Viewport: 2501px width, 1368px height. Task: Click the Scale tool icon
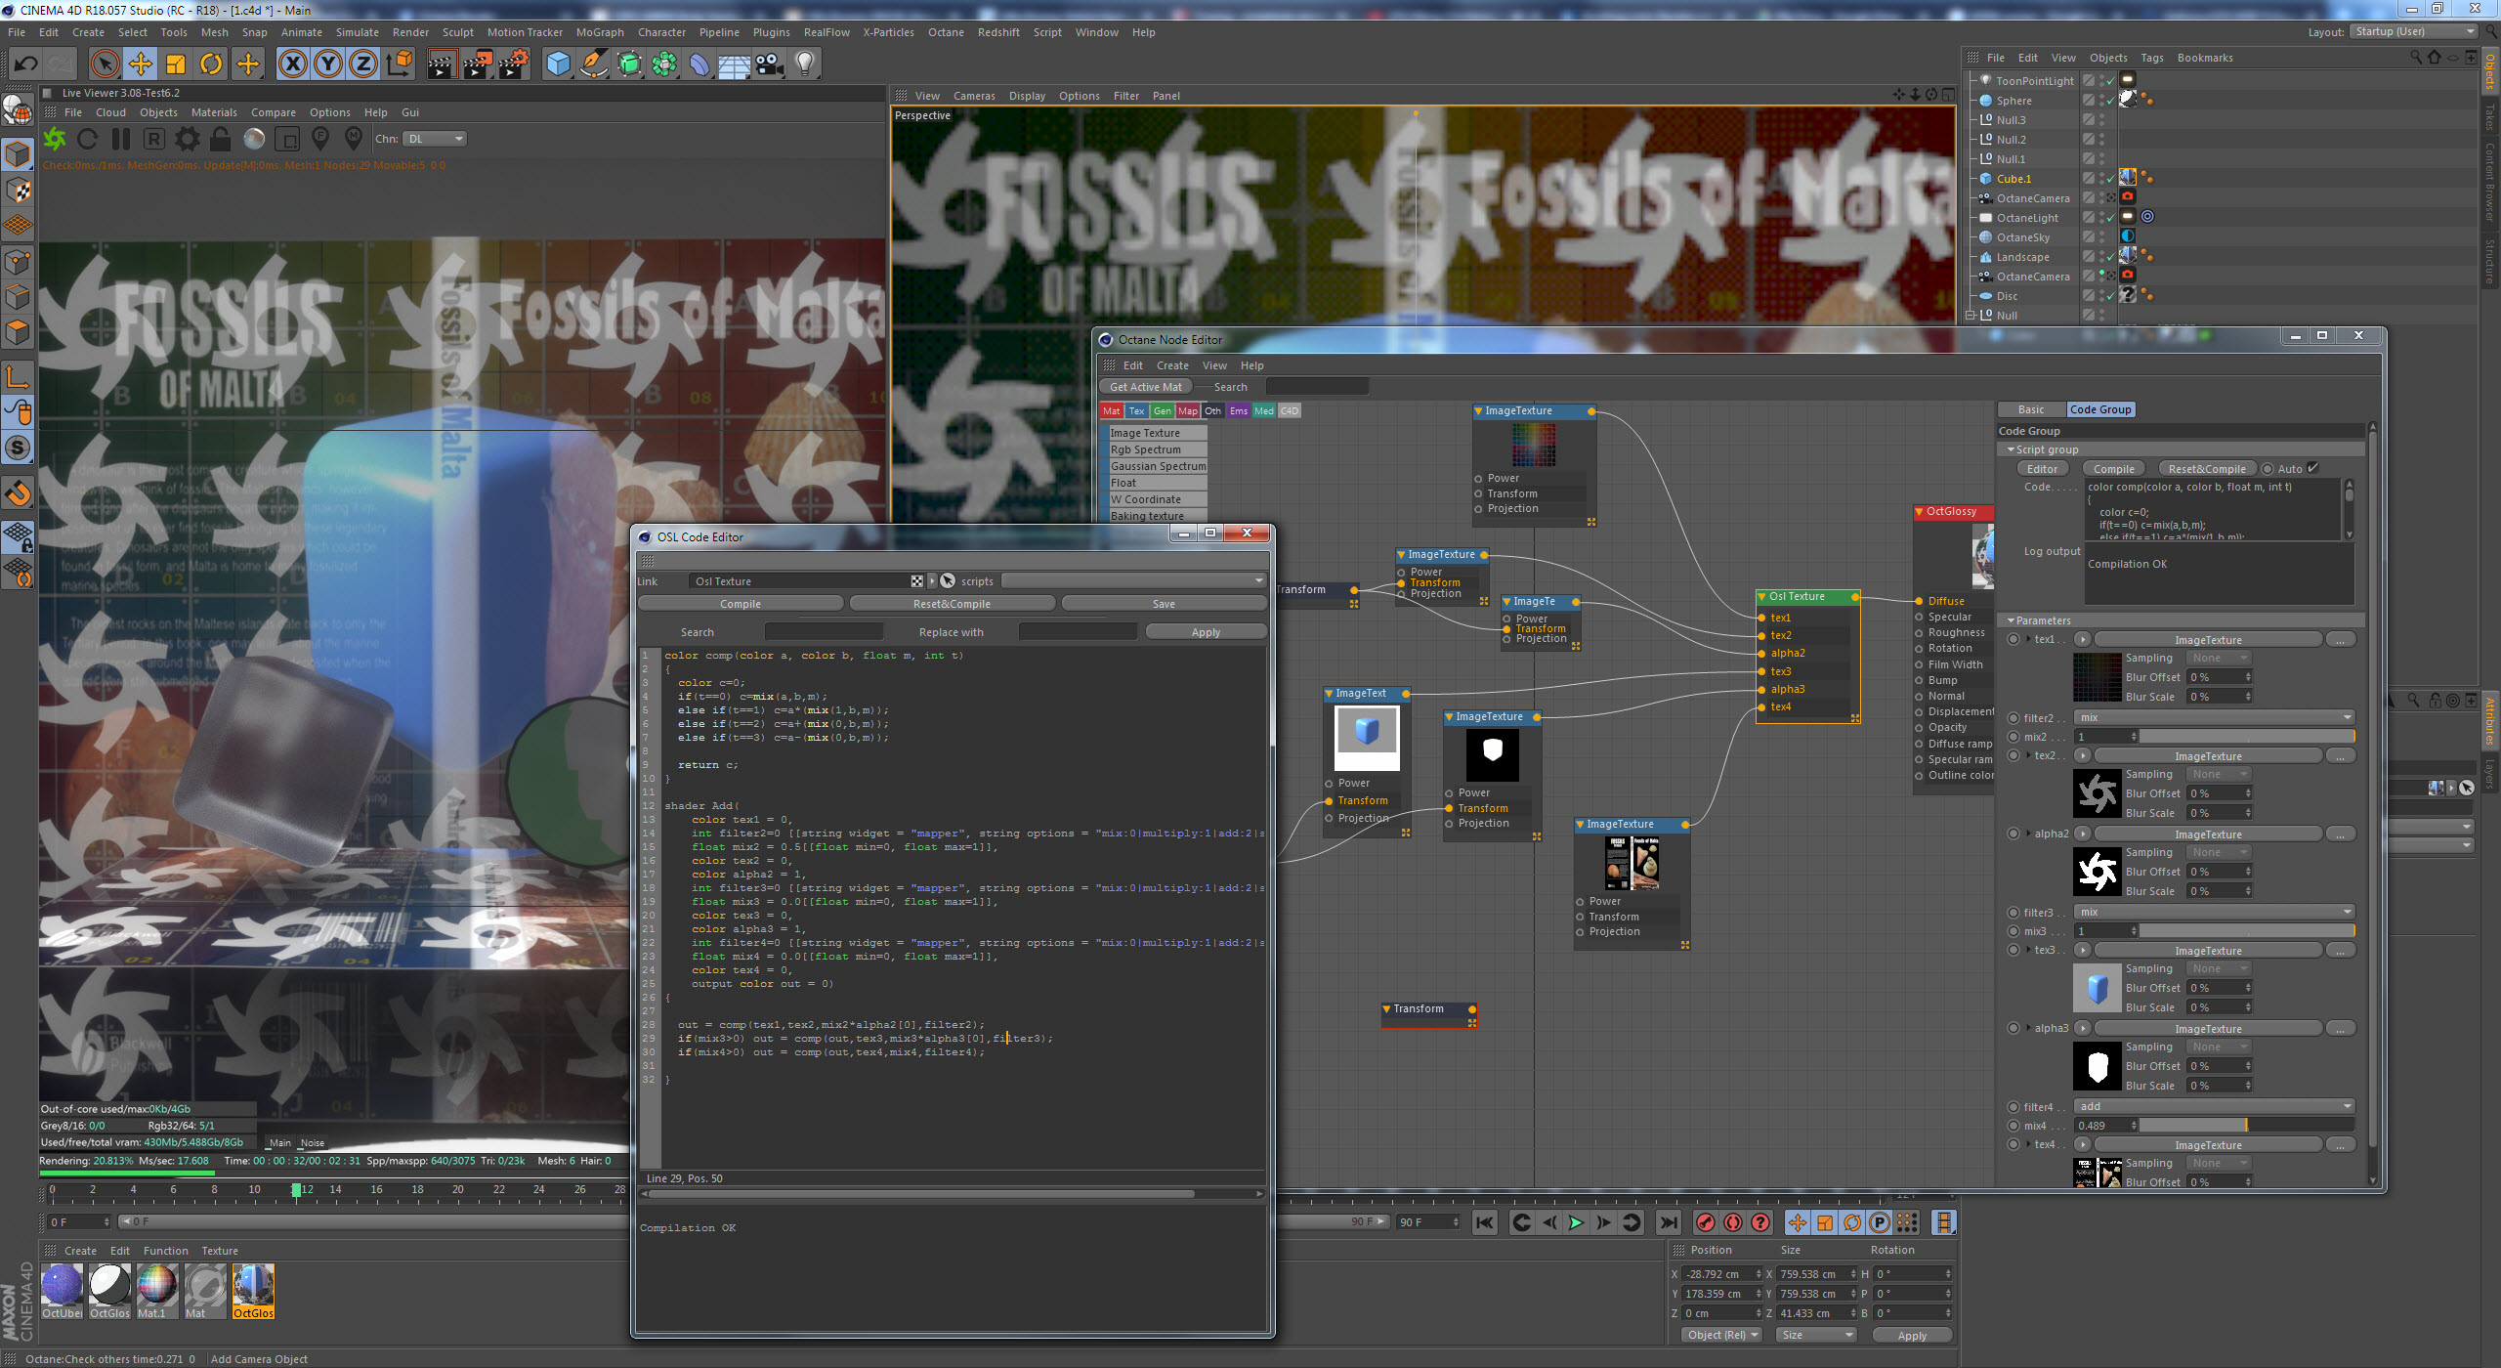(x=176, y=64)
